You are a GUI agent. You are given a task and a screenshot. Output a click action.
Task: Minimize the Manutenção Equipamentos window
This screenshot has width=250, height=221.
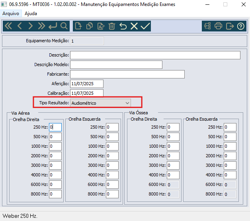pyautogui.click(x=207, y=4)
